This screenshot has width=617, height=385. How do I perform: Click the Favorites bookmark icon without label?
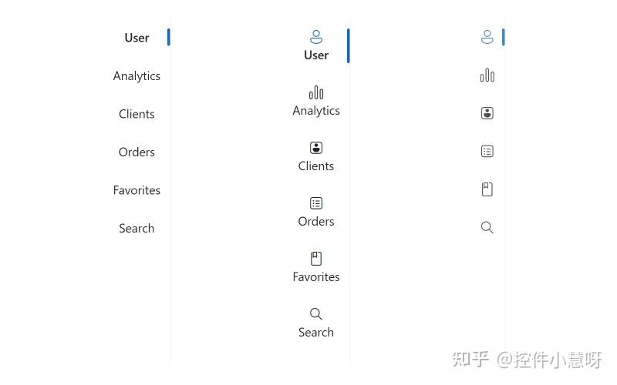(x=487, y=189)
